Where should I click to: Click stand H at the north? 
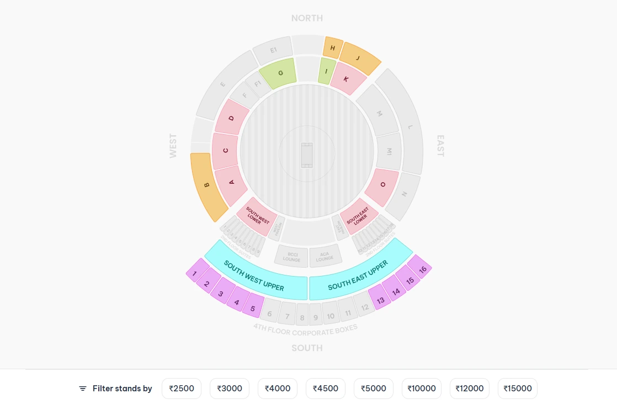[333, 48]
